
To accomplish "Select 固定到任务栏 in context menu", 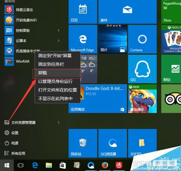I will coord(58,64).
